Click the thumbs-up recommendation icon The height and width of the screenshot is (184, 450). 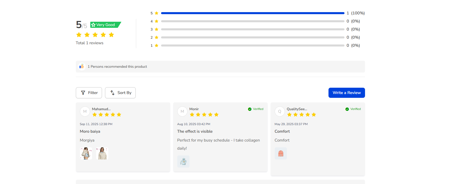[x=82, y=66]
